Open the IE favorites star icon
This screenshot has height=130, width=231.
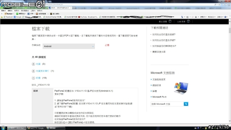(226, 5)
